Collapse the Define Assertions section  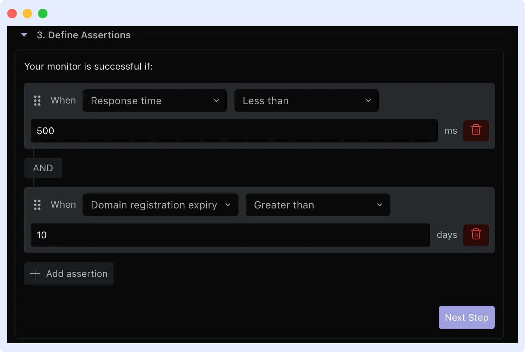pos(24,35)
